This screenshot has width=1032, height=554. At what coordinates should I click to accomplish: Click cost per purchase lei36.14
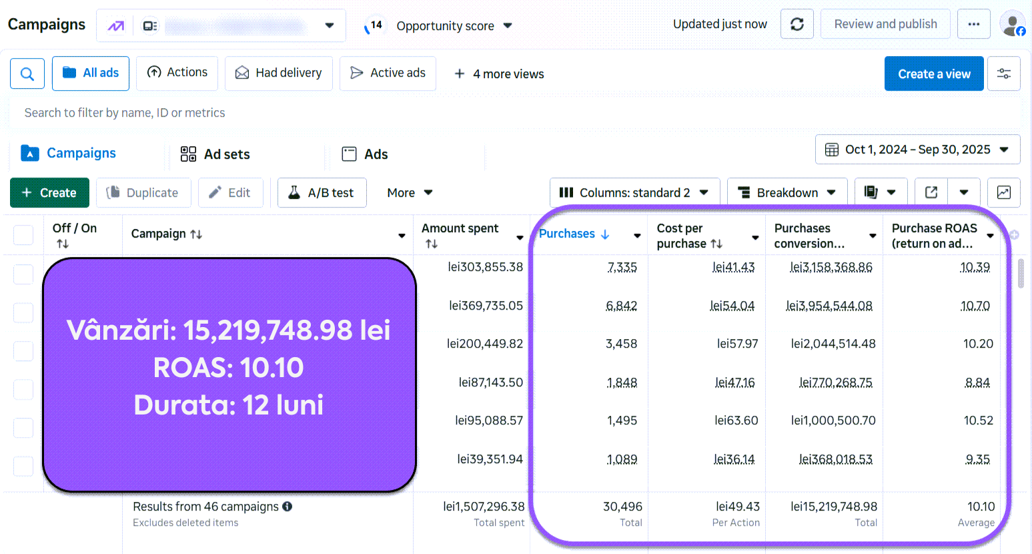734,459
